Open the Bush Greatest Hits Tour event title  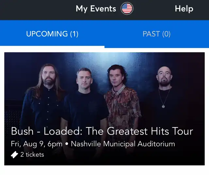pyautogui.click(x=102, y=131)
